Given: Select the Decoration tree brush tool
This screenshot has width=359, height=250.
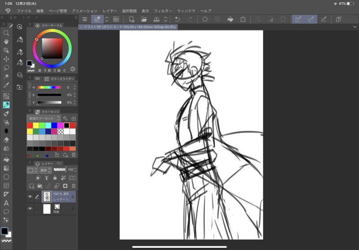Looking at the screenshot, I should tap(6, 131).
